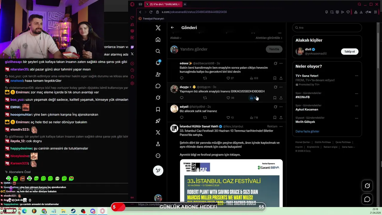Screen dimensions: 382x215
Task: Open Daha fazla göster link
Action: 307,131
